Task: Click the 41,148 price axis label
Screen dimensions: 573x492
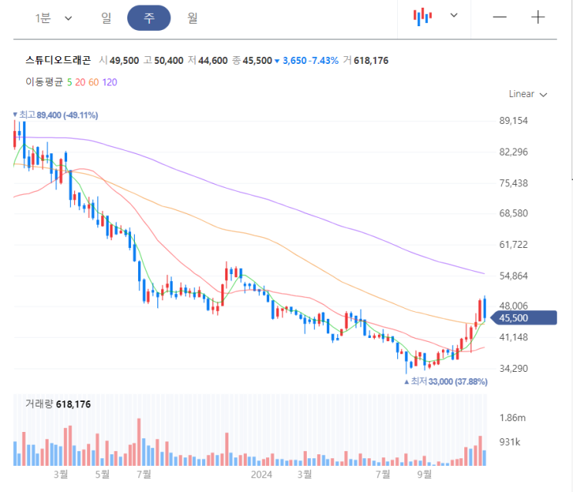Action: click(514, 337)
